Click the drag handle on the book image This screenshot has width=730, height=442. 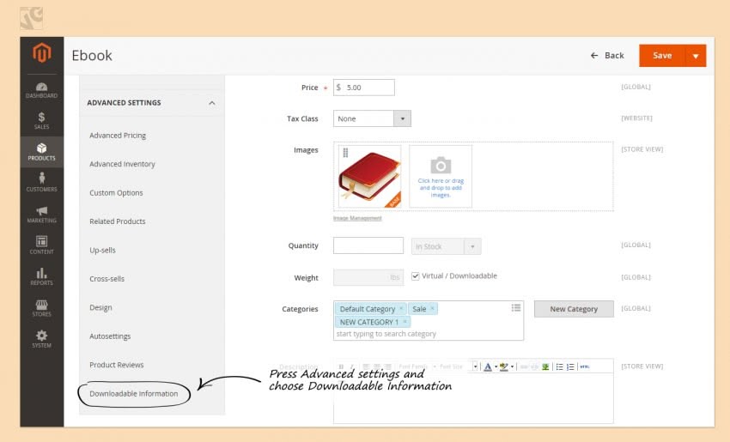(x=345, y=153)
